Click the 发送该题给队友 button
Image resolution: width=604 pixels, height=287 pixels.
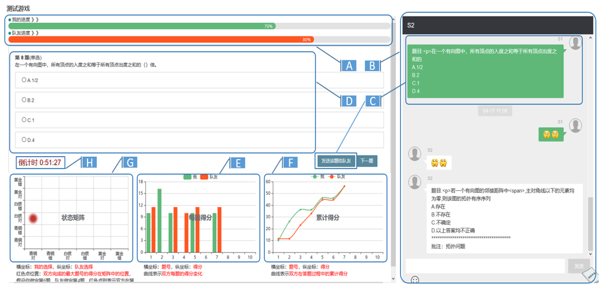(x=336, y=161)
